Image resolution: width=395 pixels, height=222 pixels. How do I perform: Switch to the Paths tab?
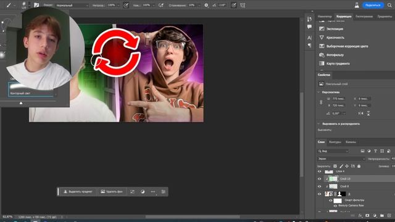point(335,142)
